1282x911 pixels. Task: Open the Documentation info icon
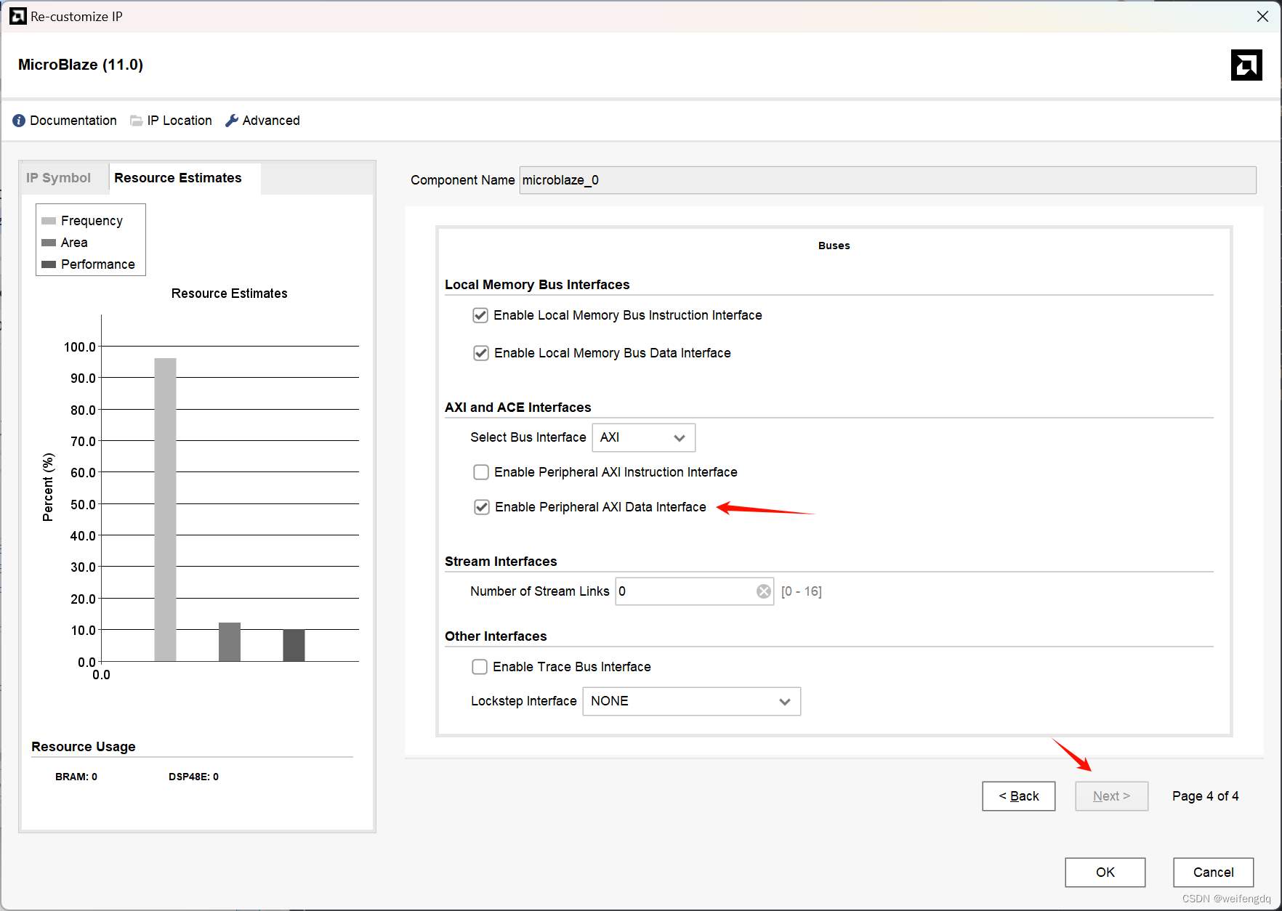tap(19, 121)
